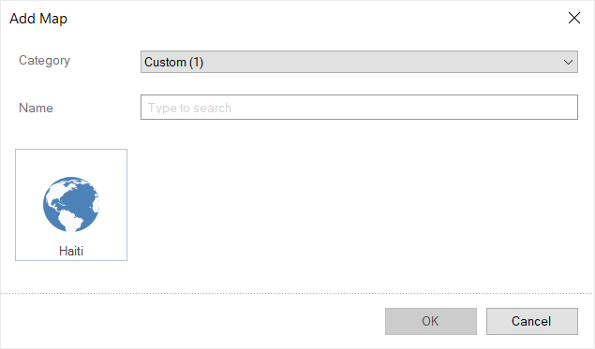Select the Haiti globe icon
Viewport: 595px width, 349px height.
[71, 204]
